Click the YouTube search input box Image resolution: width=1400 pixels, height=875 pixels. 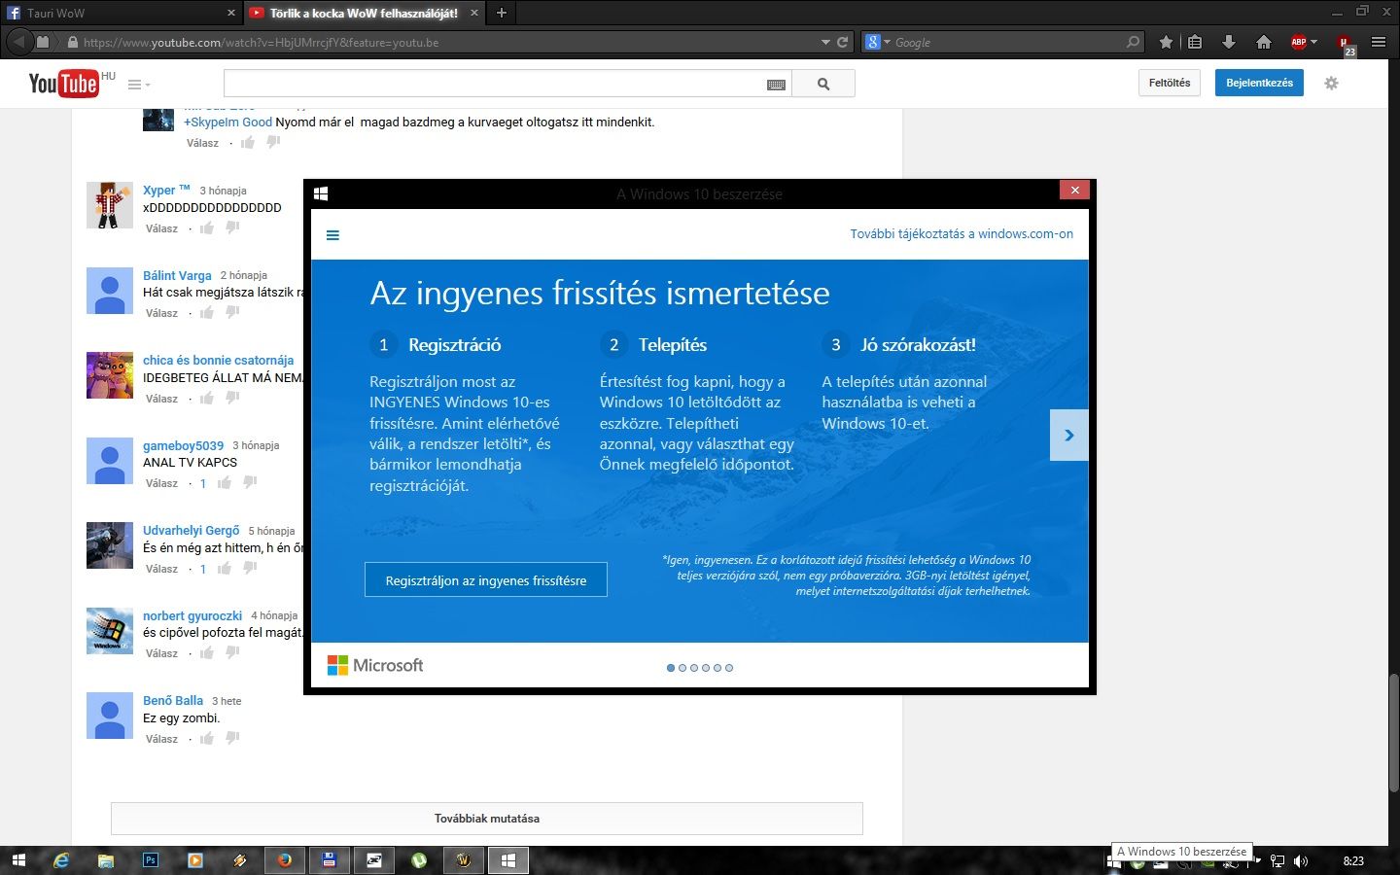click(494, 84)
